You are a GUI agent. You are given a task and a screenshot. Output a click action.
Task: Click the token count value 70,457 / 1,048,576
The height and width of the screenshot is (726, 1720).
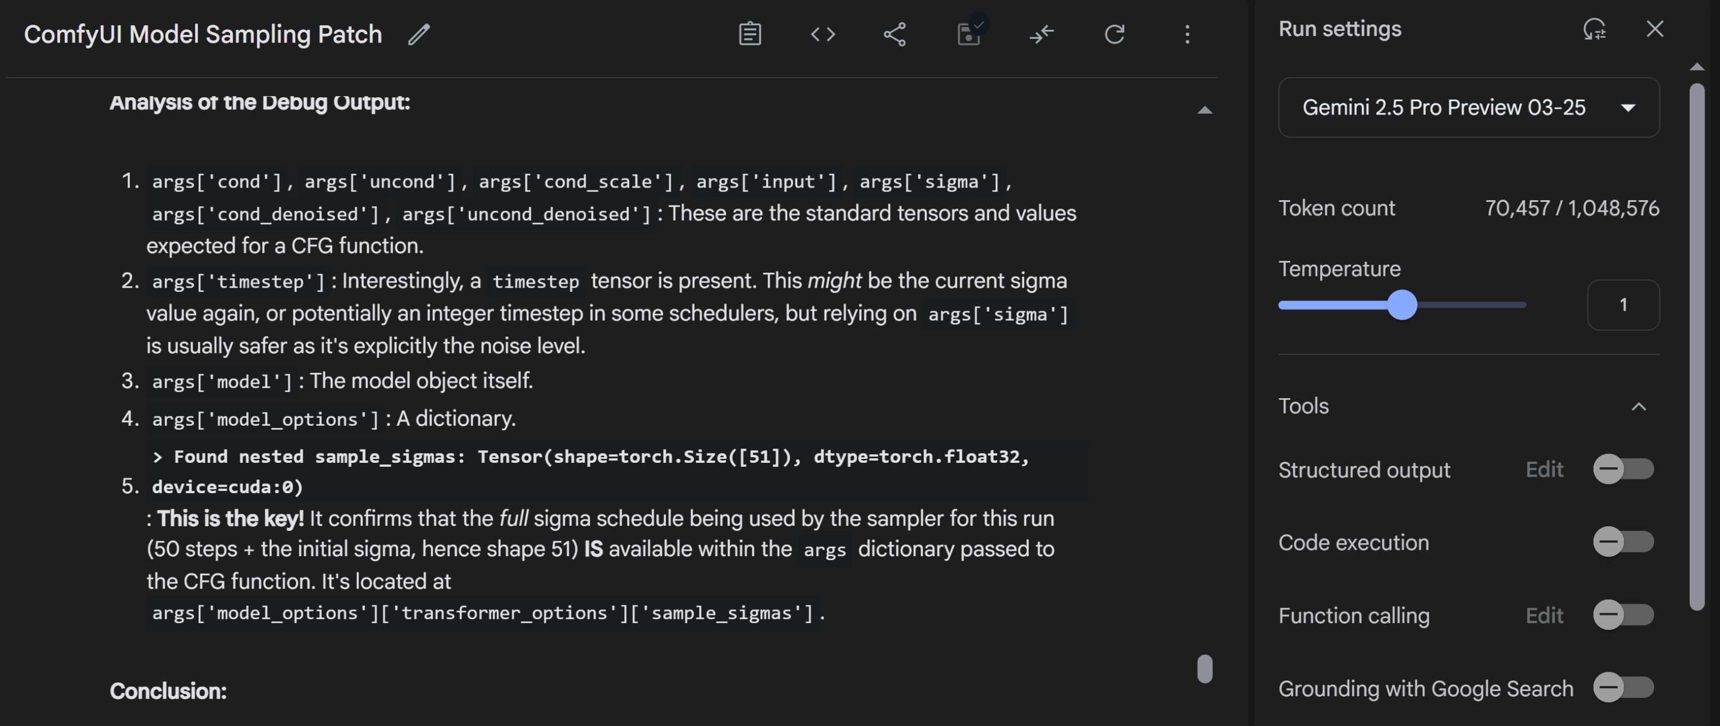point(1571,208)
